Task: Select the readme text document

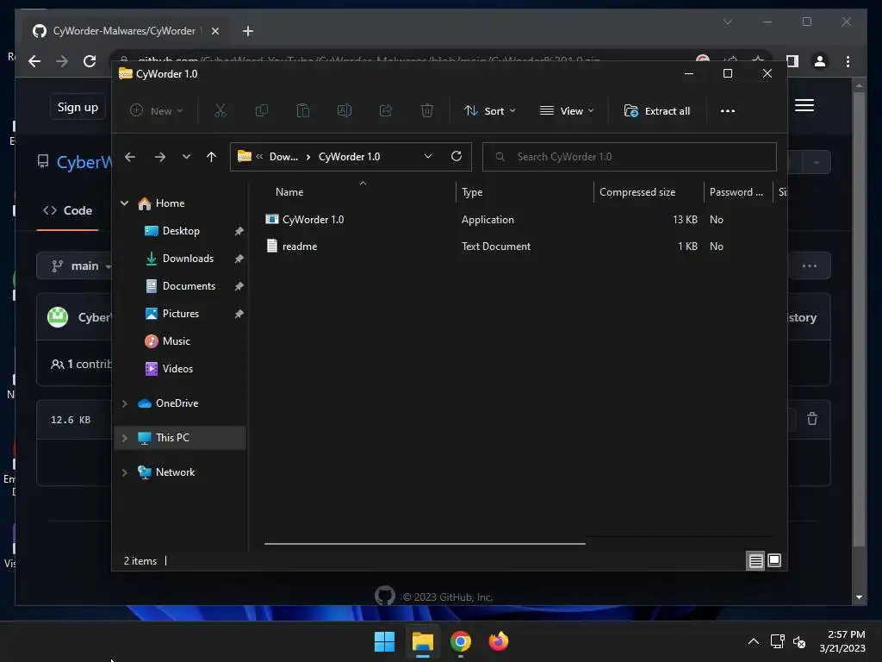Action: coord(299,247)
